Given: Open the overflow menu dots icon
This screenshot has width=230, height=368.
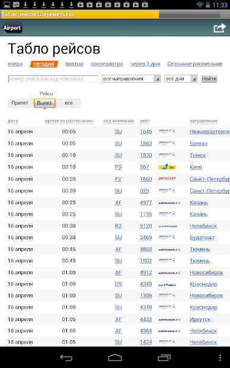Looking at the screenshot, I should click(x=220, y=357).
